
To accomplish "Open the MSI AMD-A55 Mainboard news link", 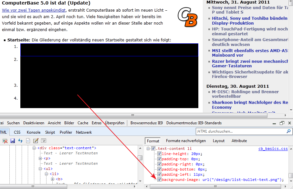I will pyautogui.click(x=250, y=53).
